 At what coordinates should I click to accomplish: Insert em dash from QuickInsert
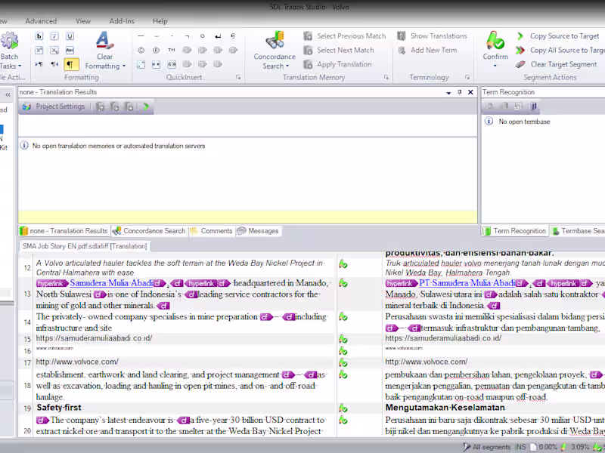pos(141,36)
